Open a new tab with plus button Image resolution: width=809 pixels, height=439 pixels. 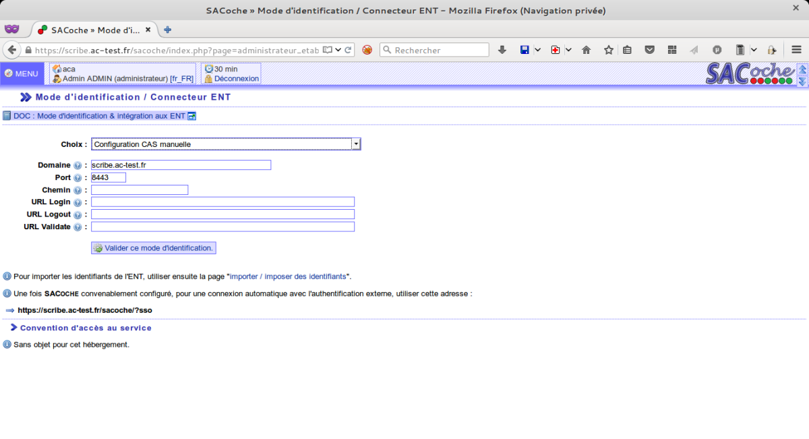168,30
